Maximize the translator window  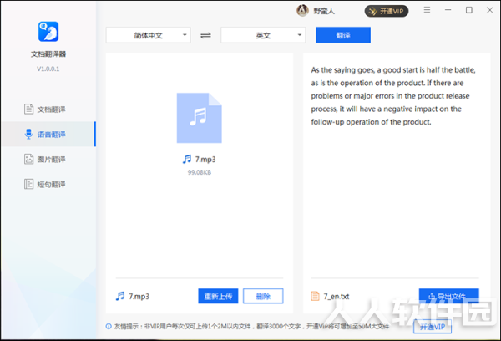469,10
